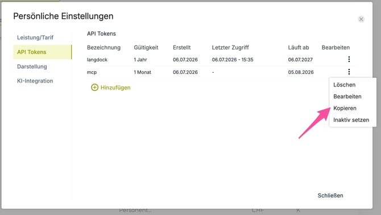Select the mcp token name
This screenshot has height=215, width=381.
click(92, 72)
